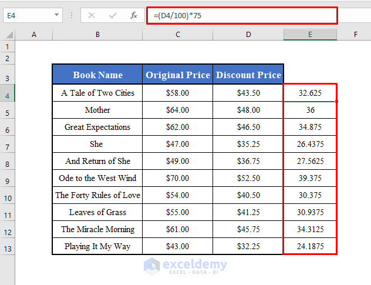Select column C header
371x285 pixels.
[x=178, y=35]
